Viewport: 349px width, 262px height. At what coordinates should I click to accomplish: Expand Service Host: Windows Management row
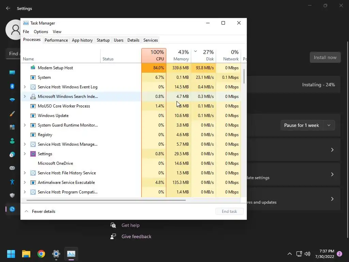click(25, 144)
